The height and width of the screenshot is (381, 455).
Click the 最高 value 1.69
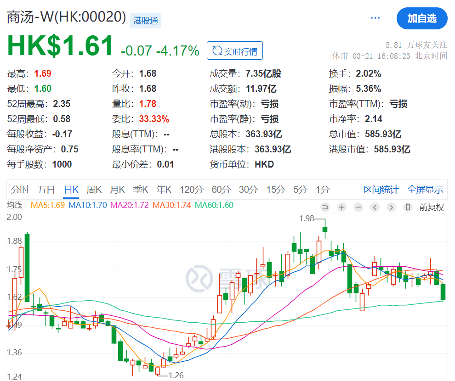coord(43,73)
